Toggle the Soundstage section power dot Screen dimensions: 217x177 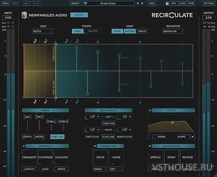tap(150, 146)
